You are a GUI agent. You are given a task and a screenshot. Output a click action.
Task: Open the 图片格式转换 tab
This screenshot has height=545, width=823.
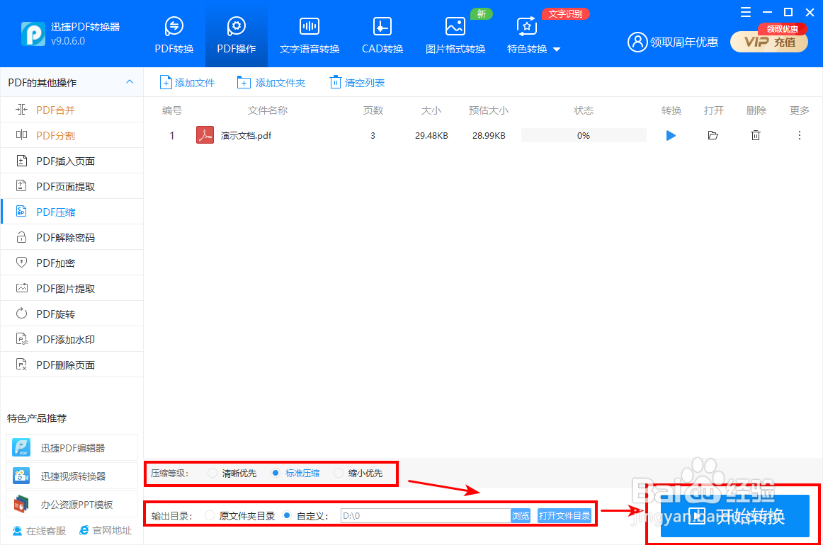[x=455, y=35]
